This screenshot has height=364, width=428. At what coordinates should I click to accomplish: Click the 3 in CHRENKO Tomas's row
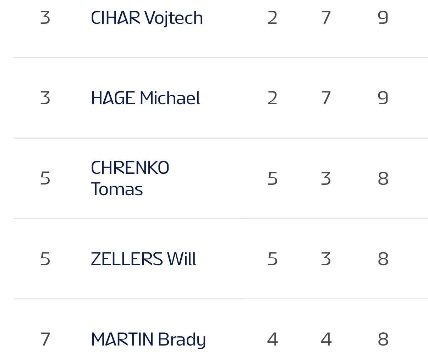pos(326,178)
